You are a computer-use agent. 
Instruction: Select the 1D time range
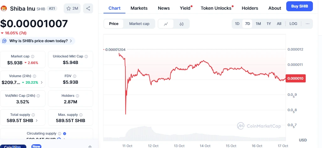(x=237, y=24)
